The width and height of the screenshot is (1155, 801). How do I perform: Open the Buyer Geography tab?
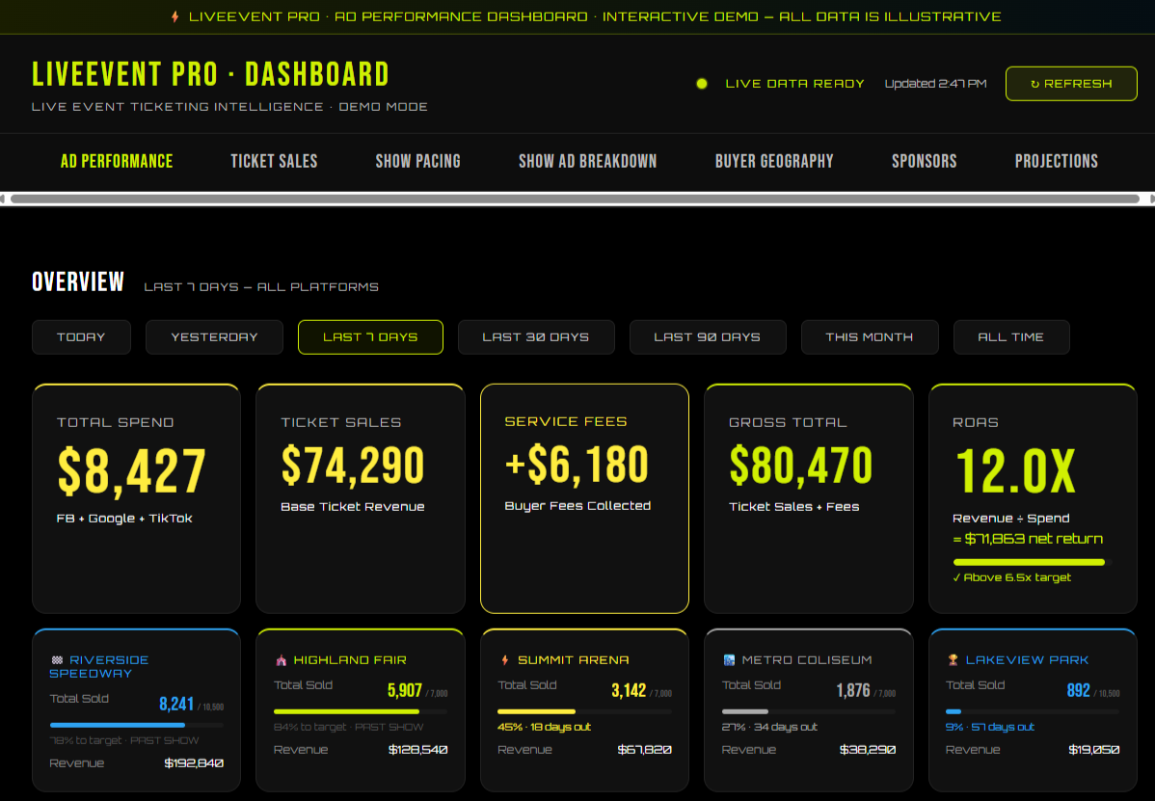click(774, 161)
